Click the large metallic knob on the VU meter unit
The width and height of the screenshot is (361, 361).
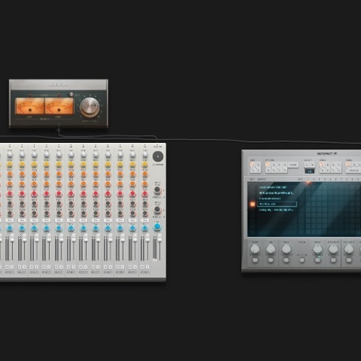(90, 107)
